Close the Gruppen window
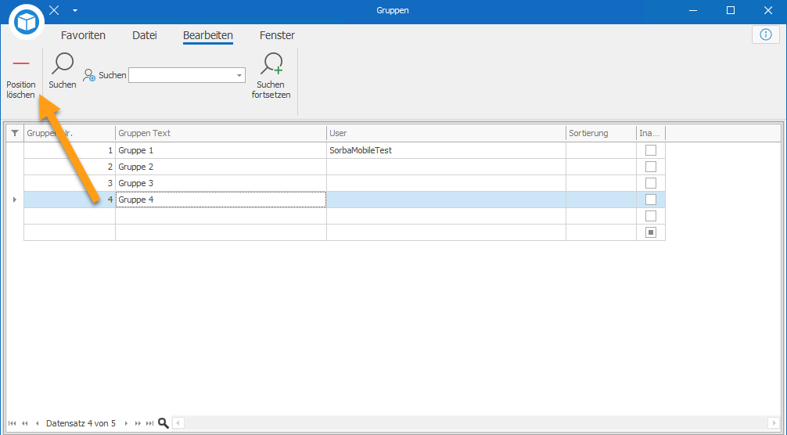 pyautogui.click(x=768, y=10)
